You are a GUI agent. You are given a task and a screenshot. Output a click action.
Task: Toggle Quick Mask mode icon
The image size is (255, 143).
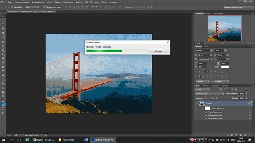tap(3, 108)
